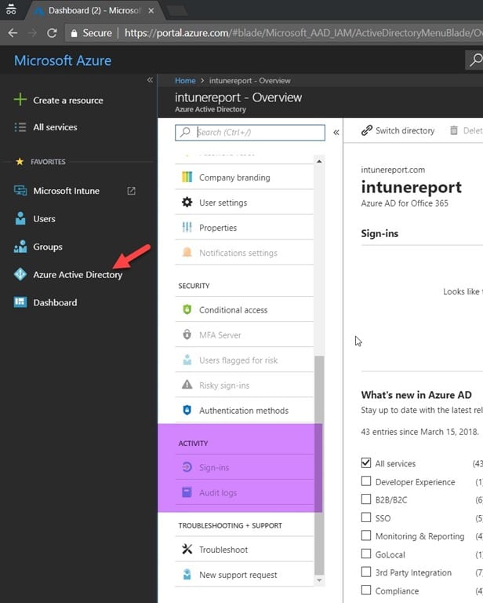Image resolution: width=483 pixels, height=603 pixels.
Task: Click the Authentication methods icon
Action: point(187,411)
